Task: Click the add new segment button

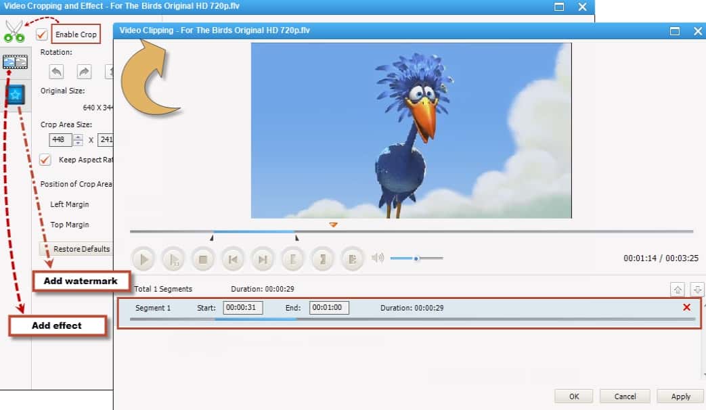Action: point(352,259)
